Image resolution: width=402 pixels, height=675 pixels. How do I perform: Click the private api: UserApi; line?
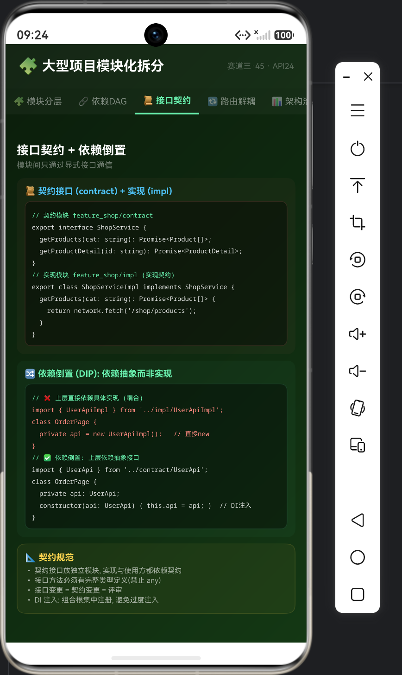(80, 494)
